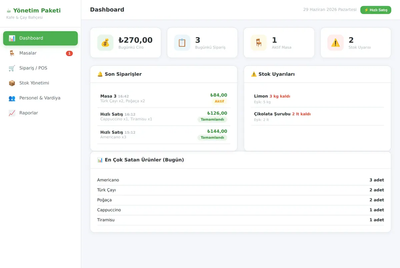Click the Cappuccino product name in top sellers
This screenshot has height=268, width=400.
pos(109,210)
